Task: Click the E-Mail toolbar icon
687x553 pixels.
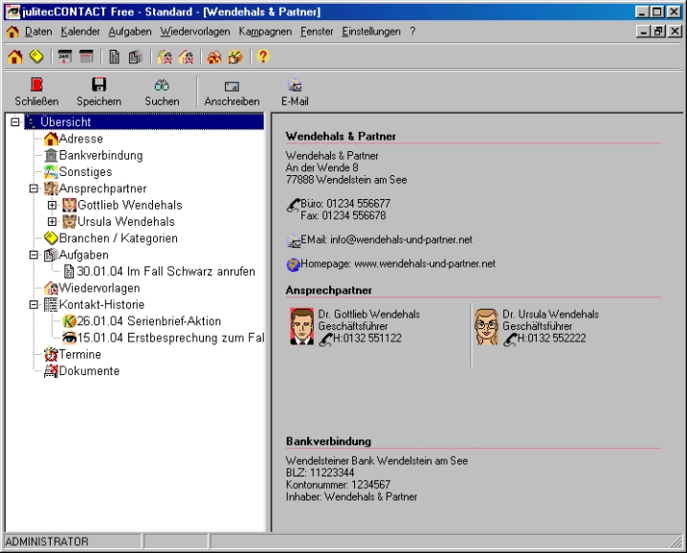Action: pos(295,86)
